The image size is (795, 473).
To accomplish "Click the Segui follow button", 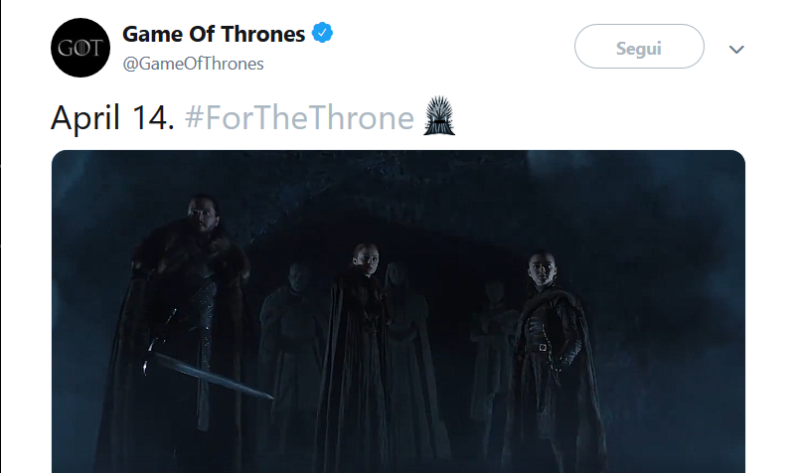I will point(639,48).
